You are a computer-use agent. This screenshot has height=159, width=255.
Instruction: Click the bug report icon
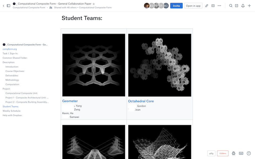(x=234, y=153)
